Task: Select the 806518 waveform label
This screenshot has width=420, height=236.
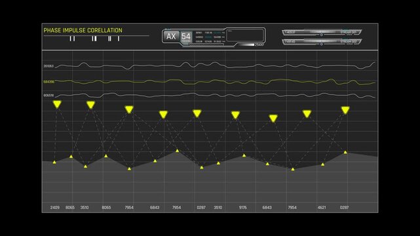Action: (x=48, y=95)
